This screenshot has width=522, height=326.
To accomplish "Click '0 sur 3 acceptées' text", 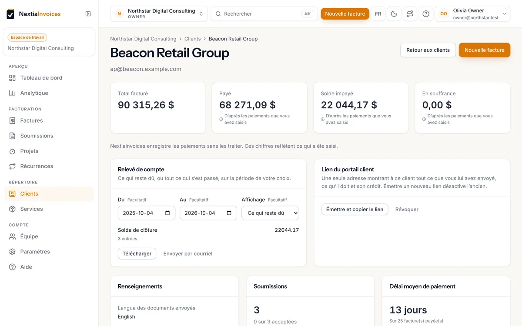I will (x=275, y=322).
